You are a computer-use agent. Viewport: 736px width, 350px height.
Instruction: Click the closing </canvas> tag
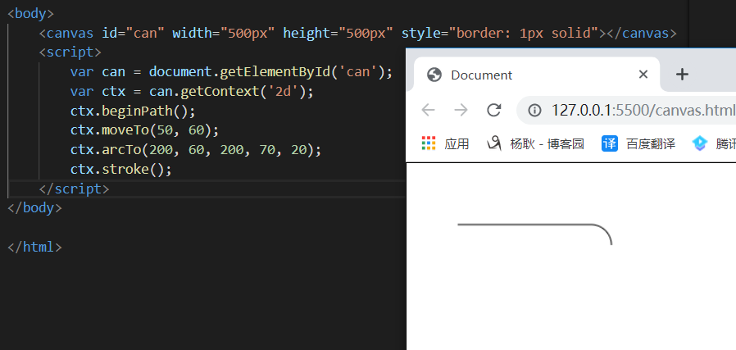[x=641, y=33]
